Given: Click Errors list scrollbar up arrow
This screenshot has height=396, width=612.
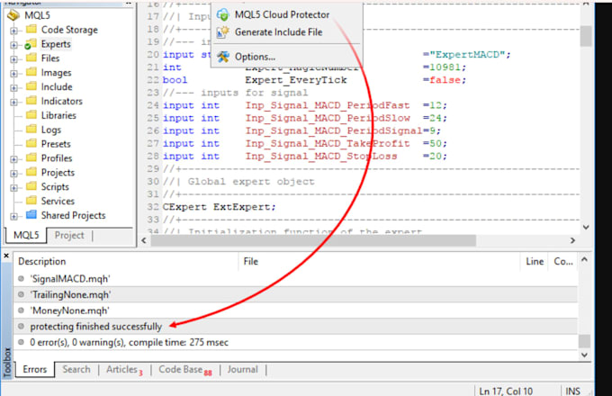Looking at the screenshot, I should click(x=584, y=259).
